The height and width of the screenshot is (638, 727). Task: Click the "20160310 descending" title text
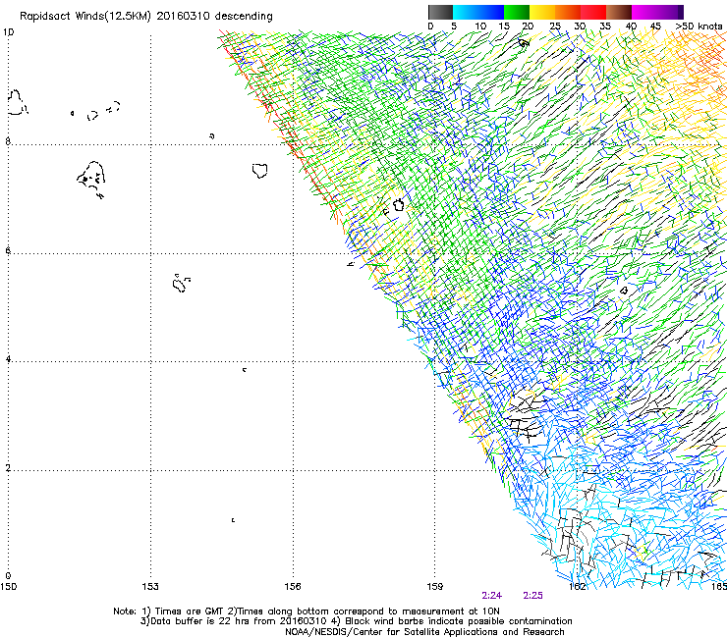click(215, 17)
